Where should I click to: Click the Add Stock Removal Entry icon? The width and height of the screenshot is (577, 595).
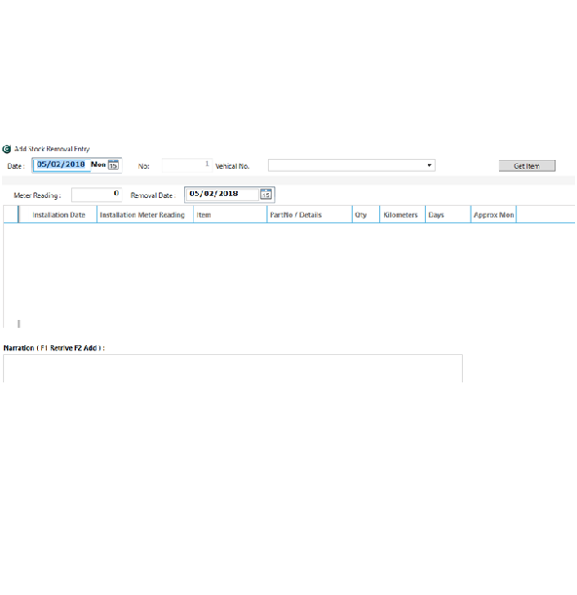point(7,149)
